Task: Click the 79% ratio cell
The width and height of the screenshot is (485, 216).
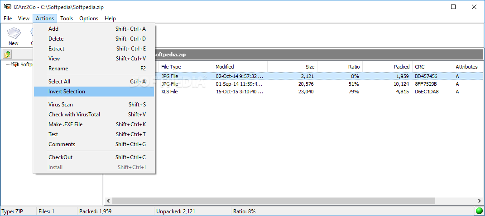Action: tap(354, 92)
